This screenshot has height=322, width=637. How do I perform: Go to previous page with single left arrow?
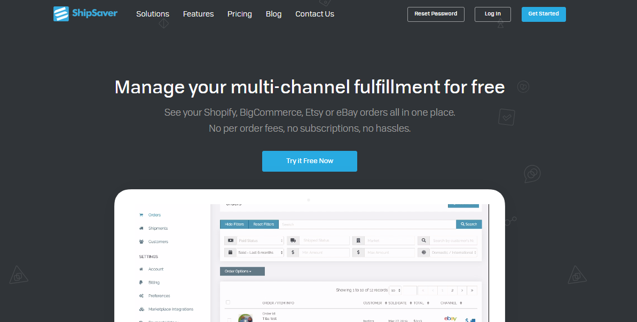point(432,291)
